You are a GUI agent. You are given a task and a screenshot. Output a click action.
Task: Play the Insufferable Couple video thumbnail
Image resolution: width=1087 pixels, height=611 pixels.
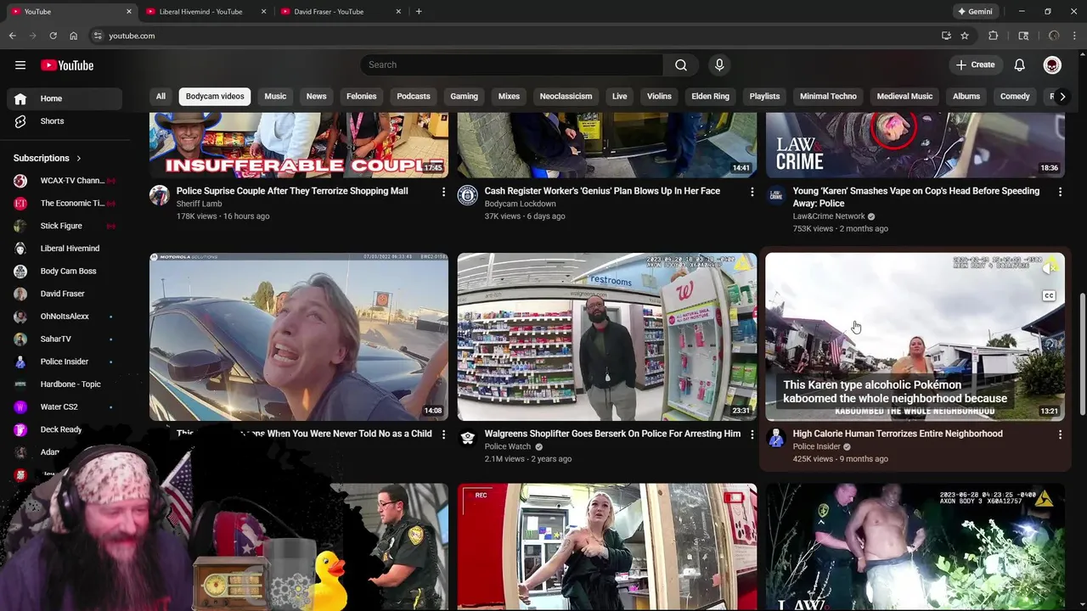tap(299, 145)
